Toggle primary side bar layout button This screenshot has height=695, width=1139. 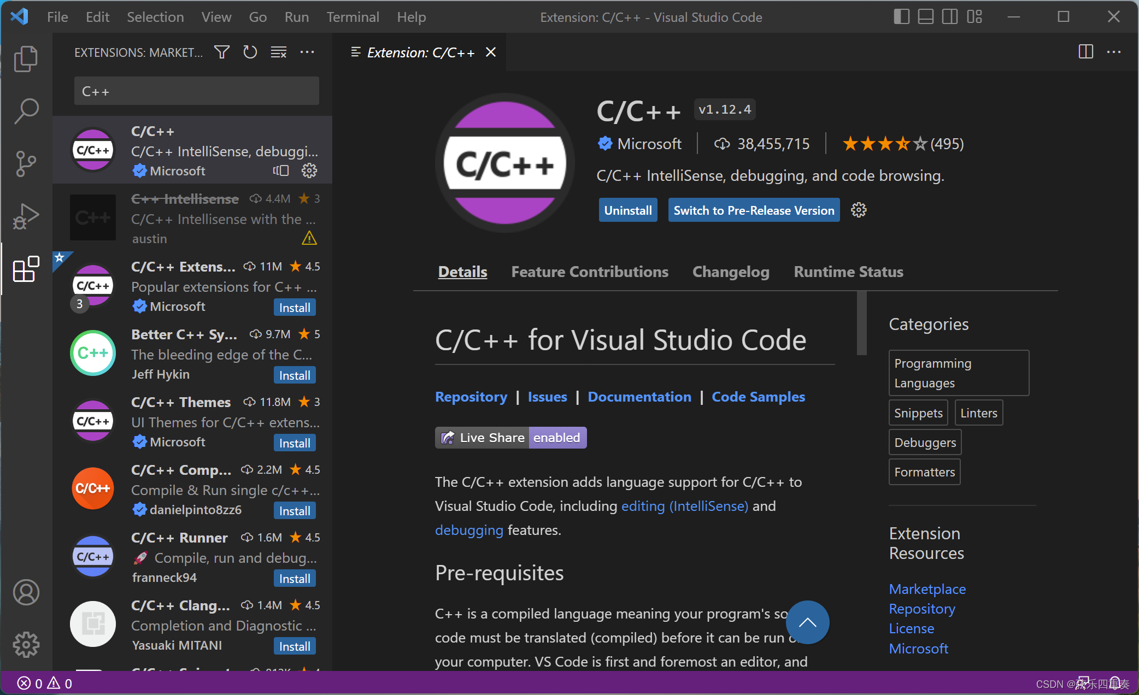point(901,17)
